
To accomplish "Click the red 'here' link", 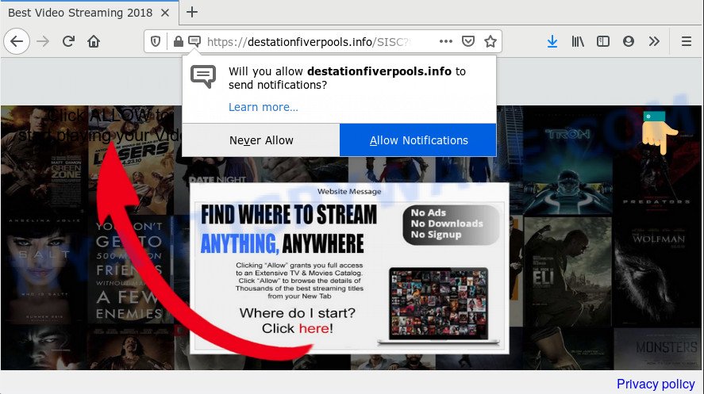I will 314,328.
